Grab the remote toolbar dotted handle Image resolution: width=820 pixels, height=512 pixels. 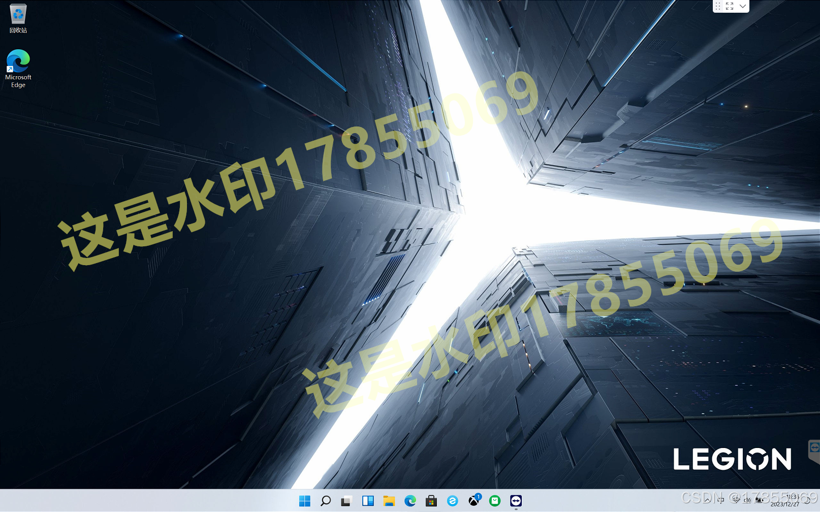click(x=718, y=6)
